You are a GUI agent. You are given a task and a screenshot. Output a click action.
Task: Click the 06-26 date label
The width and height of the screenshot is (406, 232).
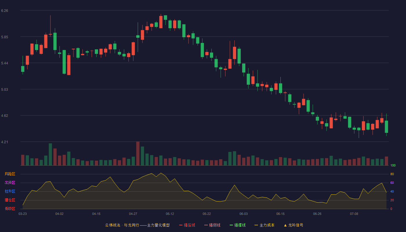point(317,214)
